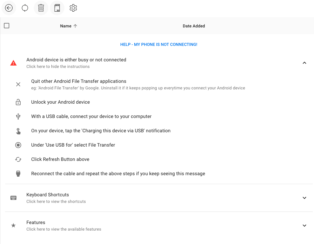Click 'Click Refresh Button above' text

coord(60,159)
